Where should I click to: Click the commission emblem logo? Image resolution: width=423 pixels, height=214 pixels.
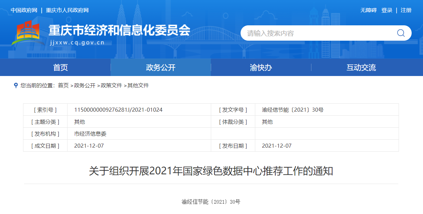[x=28, y=33]
